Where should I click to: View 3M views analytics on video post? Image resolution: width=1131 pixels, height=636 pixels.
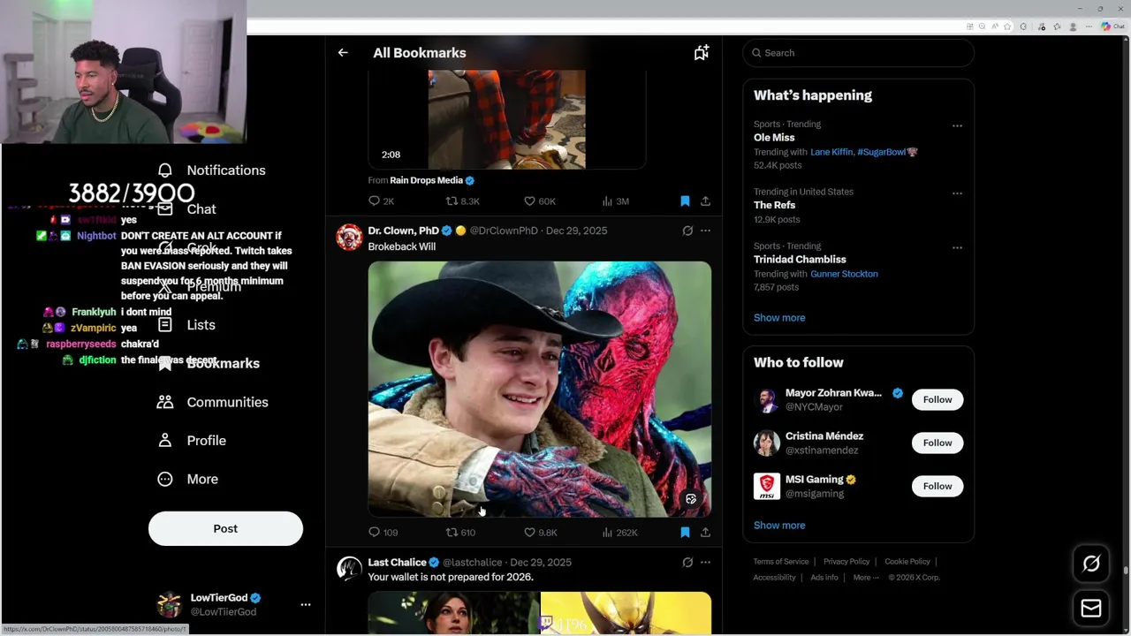pyautogui.click(x=615, y=201)
